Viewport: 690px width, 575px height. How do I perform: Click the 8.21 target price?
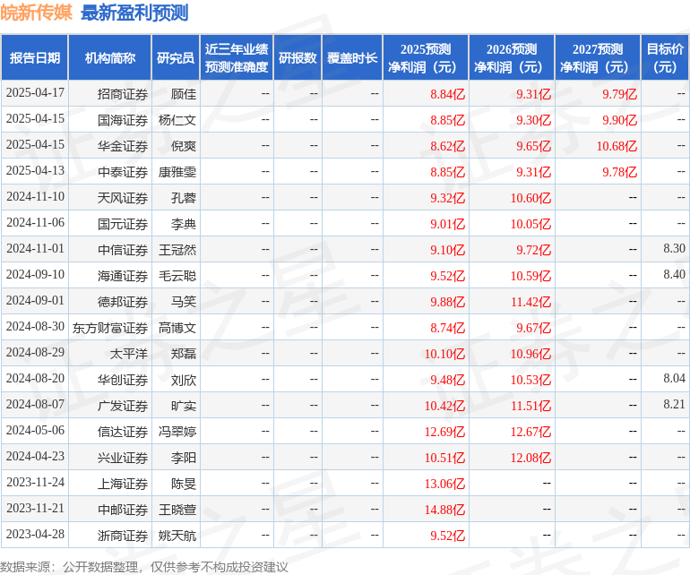pos(674,404)
